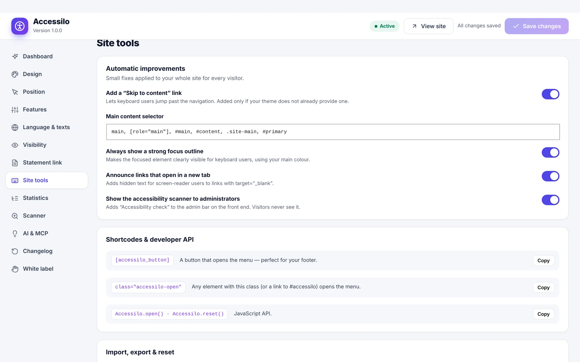580x362 pixels.
Task: Open Language & texts settings
Action: pos(47,127)
